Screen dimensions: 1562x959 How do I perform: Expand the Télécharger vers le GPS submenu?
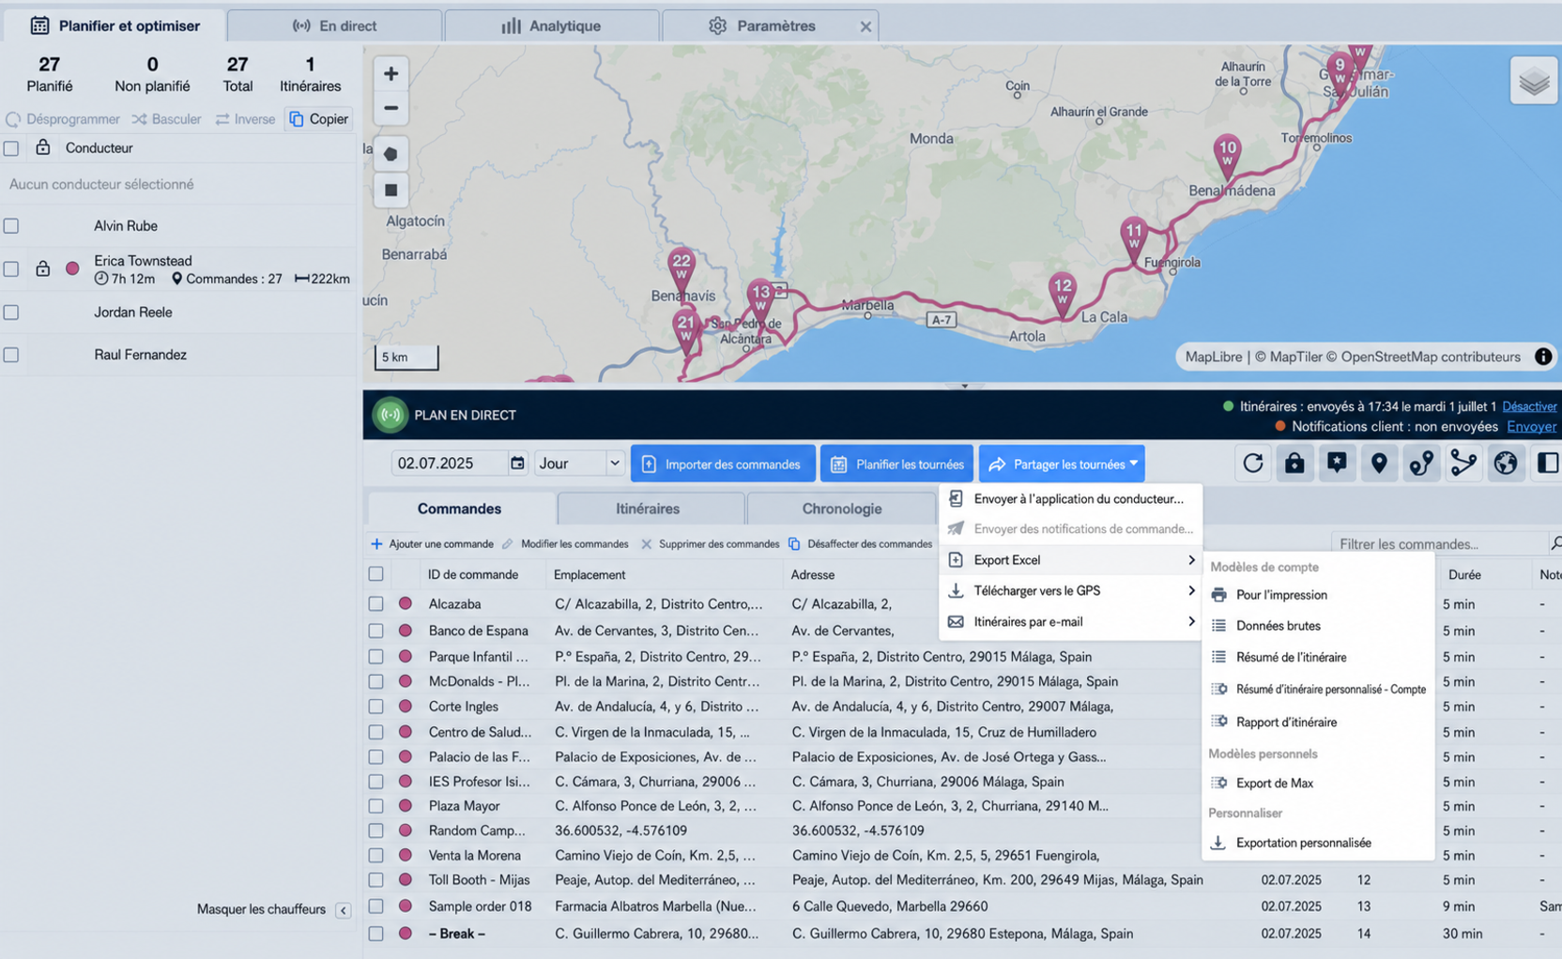coord(1071,591)
